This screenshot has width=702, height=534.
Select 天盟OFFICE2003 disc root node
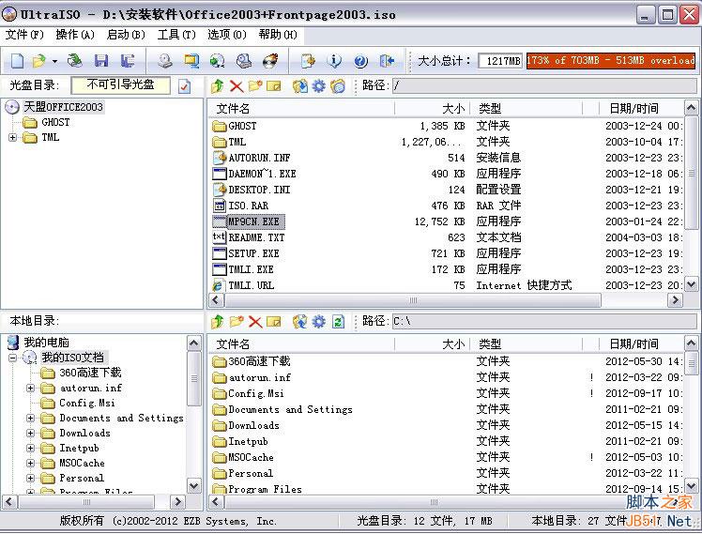point(63,107)
